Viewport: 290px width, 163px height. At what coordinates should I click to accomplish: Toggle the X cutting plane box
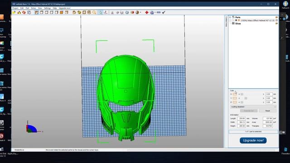[x=235, y=94]
